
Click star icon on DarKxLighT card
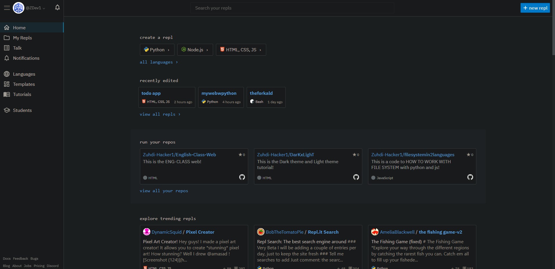pos(354,155)
